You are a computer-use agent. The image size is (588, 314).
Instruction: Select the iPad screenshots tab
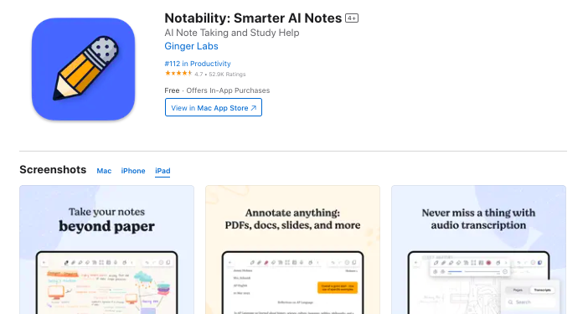tap(162, 171)
